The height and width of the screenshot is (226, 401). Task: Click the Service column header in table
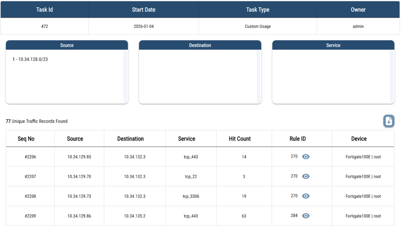[186, 139]
